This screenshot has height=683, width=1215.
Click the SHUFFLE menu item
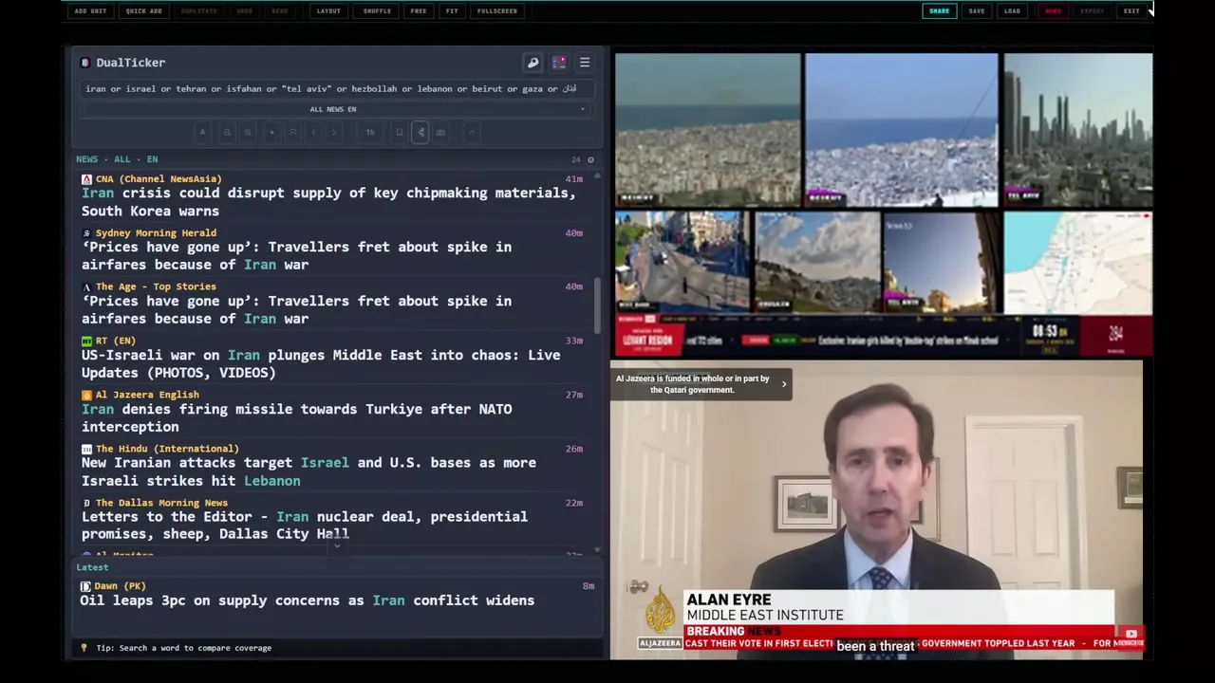click(x=377, y=11)
